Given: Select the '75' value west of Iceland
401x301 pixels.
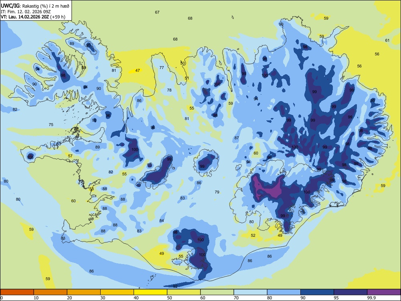Looking at the screenshot, I should (51, 125).
